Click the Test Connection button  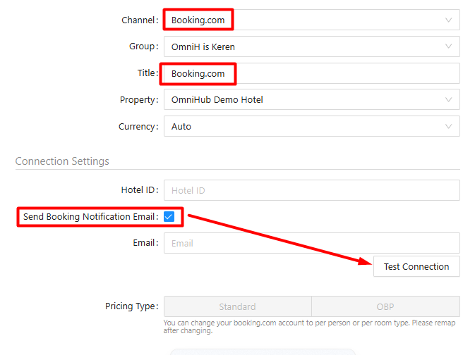click(x=416, y=266)
